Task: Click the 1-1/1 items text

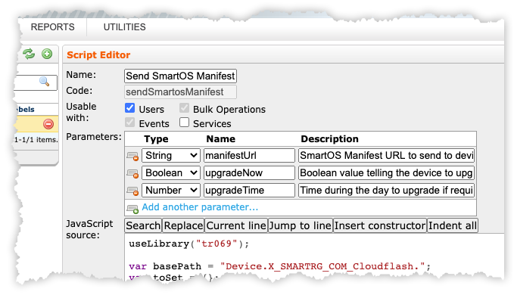Action: [x=36, y=140]
